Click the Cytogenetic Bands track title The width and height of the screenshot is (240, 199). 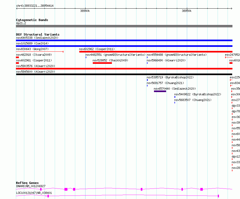pyautogui.click(x=32, y=20)
